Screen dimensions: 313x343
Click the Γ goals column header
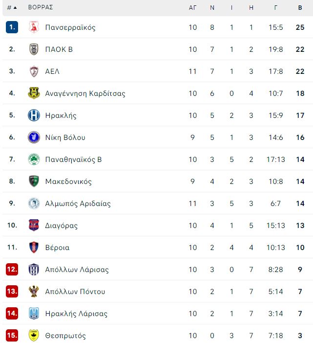pyautogui.click(x=276, y=8)
